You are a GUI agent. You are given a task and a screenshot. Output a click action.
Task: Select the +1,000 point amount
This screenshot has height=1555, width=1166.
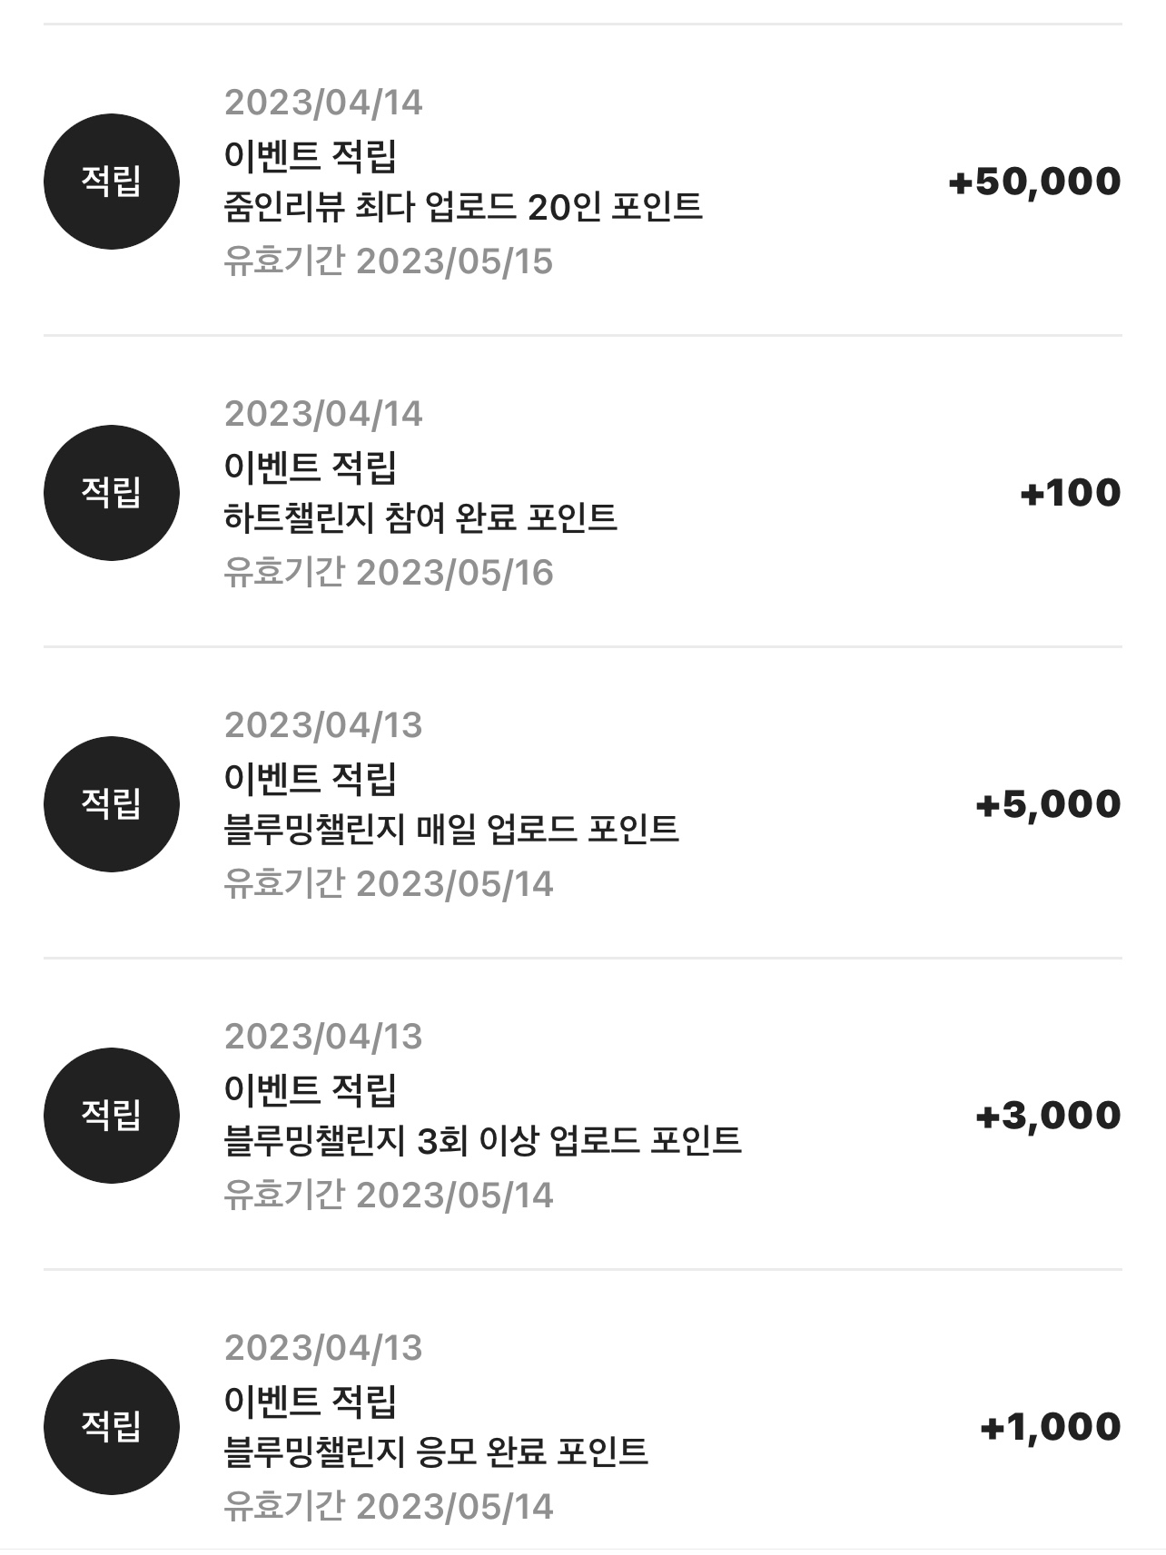point(1052,1427)
